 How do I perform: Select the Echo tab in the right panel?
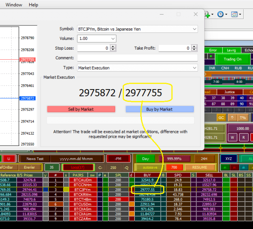coord(248,50)
